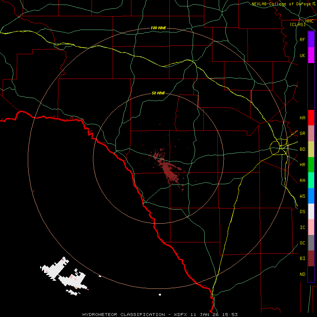Click the GR legend label
317x317 pixels.
click(x=302, y=133)
